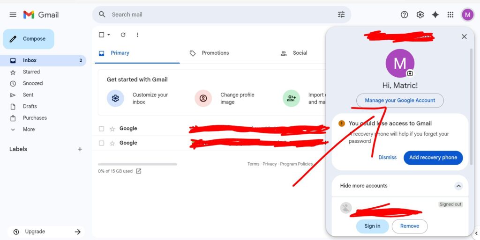Click Customize your inbox text
480x240 pixels.
pyautogui.click(x=150, y=98)
